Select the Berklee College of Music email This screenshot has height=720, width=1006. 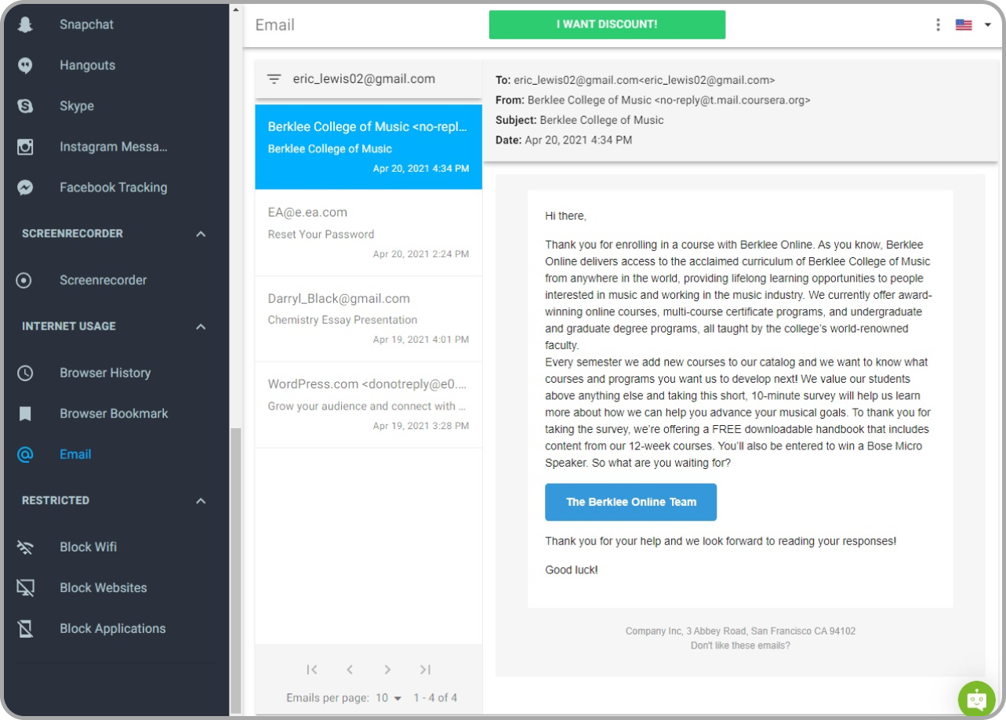point(369,147)
